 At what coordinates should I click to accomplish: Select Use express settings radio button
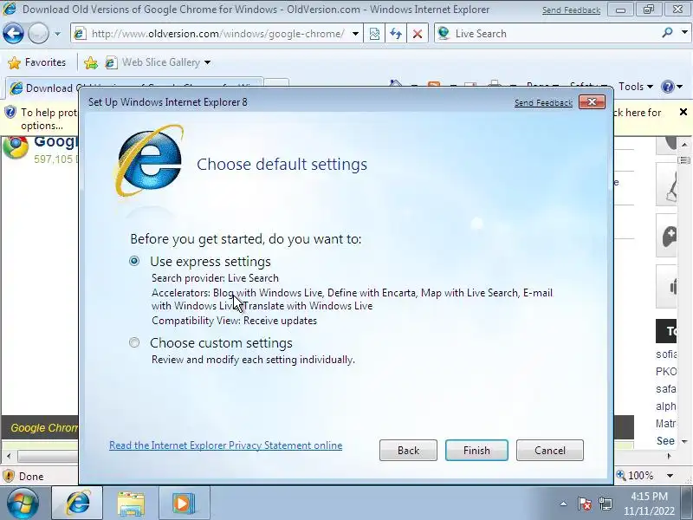(x=134, y=261)
